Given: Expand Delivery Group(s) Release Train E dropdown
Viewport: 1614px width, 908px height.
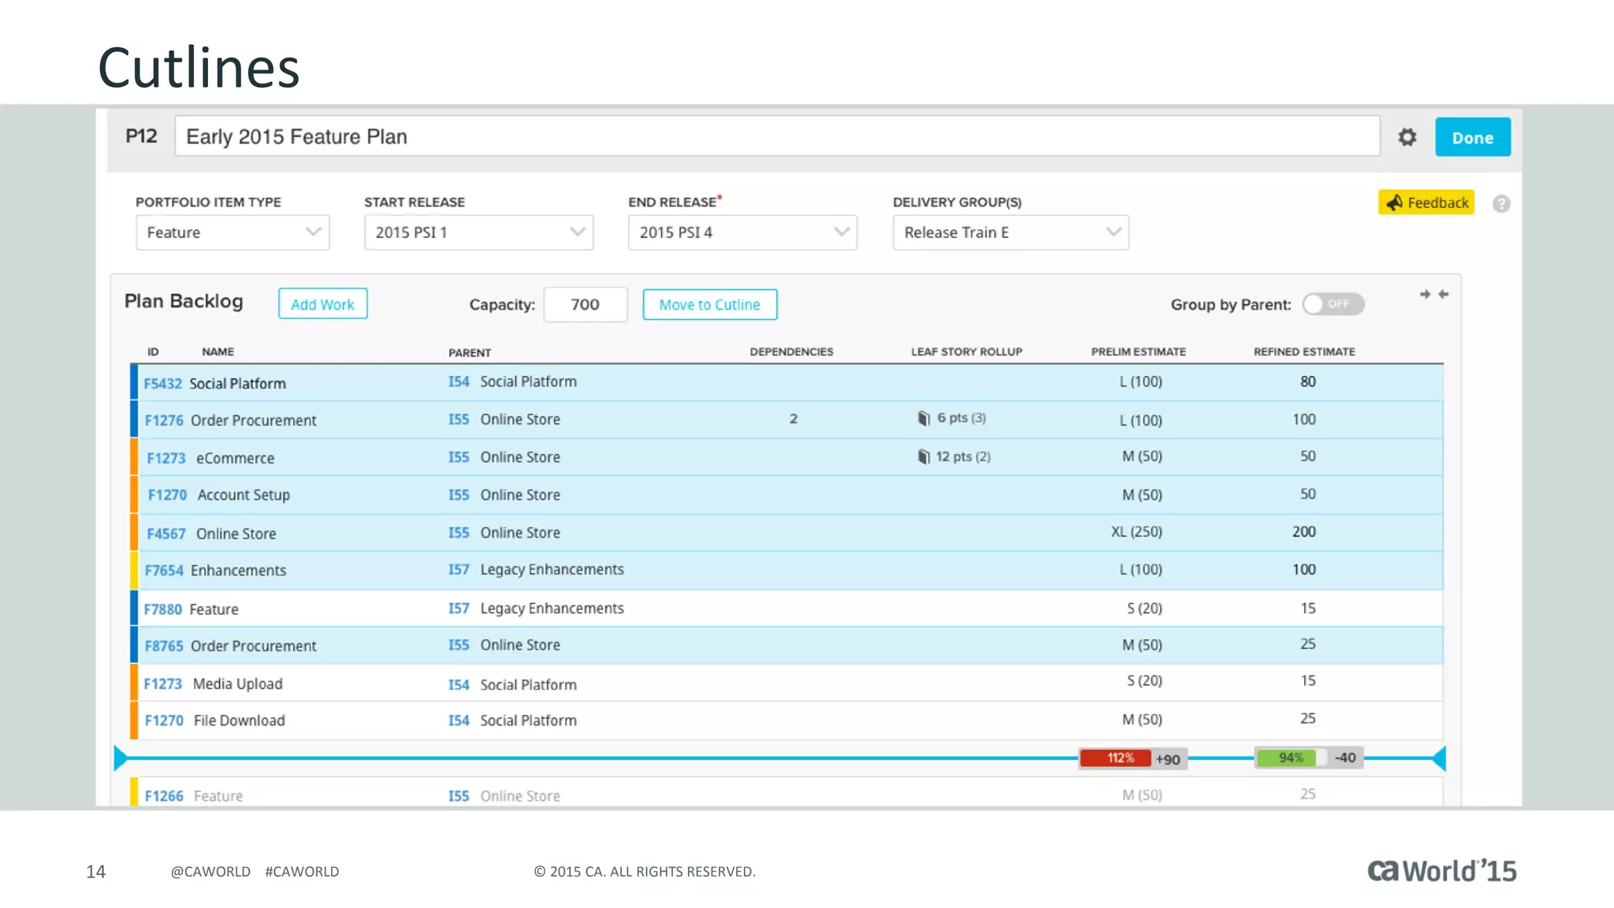Looking at the screenshot, I should 1010,233.
